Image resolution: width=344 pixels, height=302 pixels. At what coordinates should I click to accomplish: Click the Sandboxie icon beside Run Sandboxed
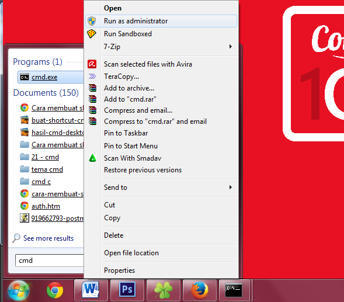click(92, 34)
